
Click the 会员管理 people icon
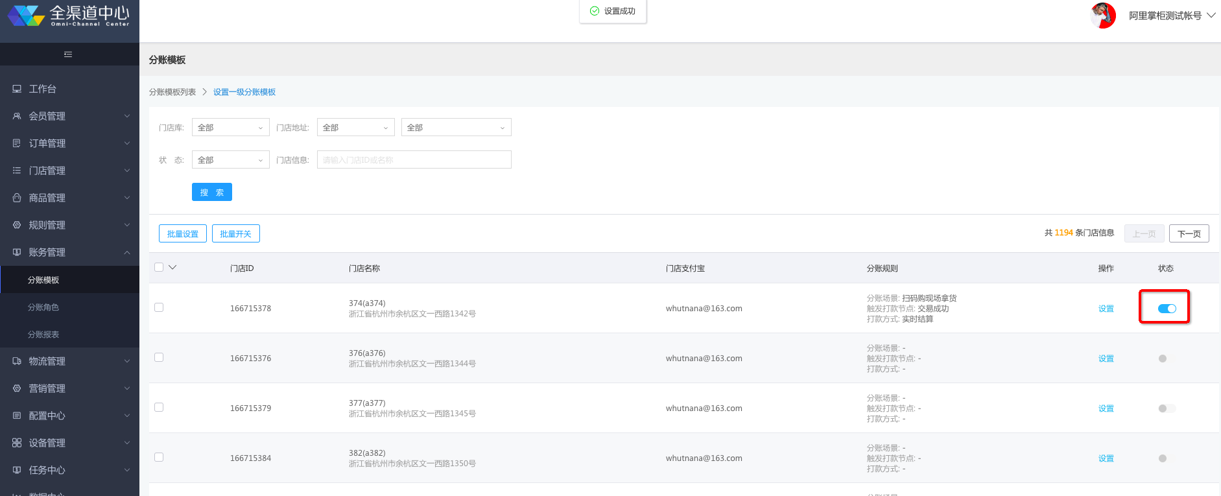pyautogui.click(x=17, y=116)
